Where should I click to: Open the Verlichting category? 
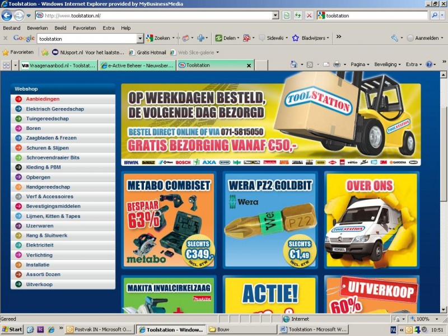tap(63, 255)
